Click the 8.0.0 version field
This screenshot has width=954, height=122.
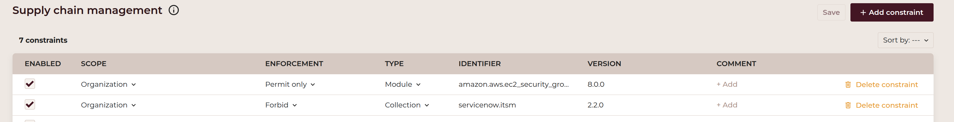pyautogui.click(x=595, y=85)
